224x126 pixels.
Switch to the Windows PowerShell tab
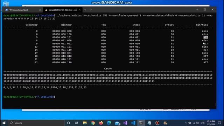coord(22,10)
